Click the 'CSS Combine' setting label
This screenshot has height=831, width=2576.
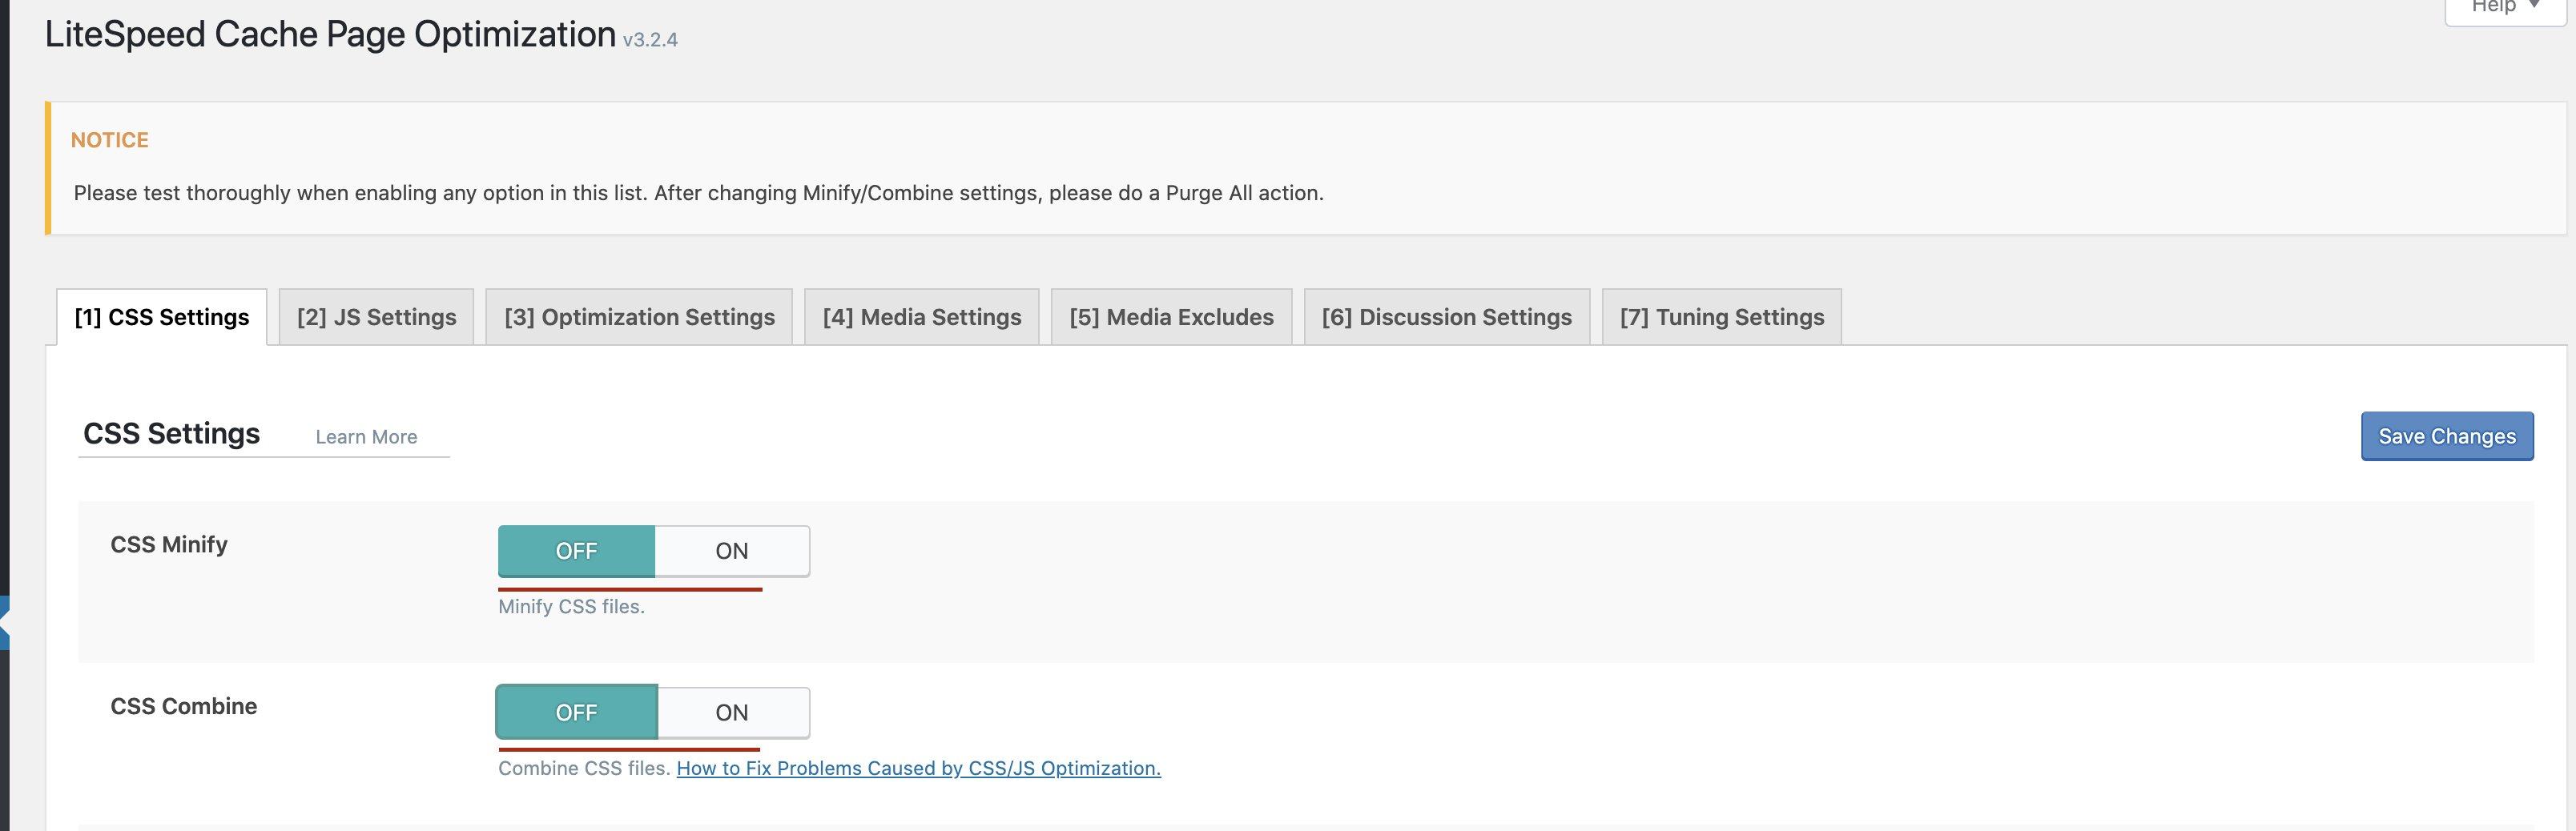tap(183, 706)
